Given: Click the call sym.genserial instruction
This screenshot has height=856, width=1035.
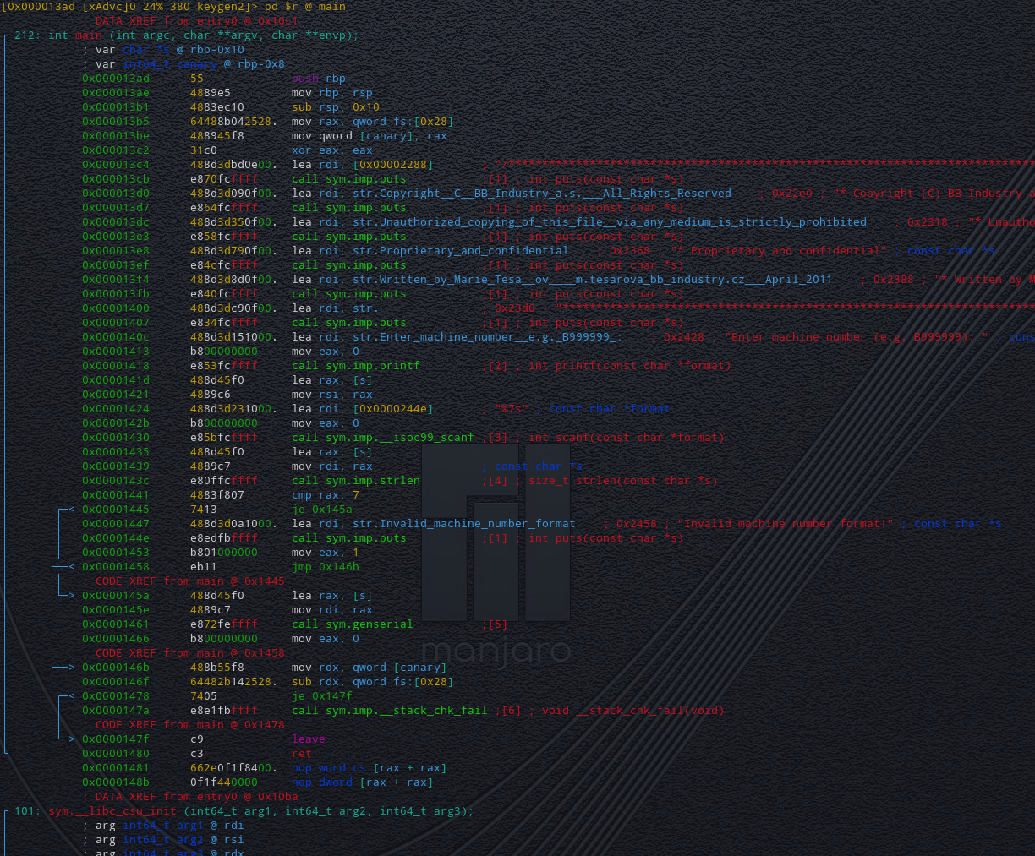Looking at the screenshot, I should pos(353,624).
